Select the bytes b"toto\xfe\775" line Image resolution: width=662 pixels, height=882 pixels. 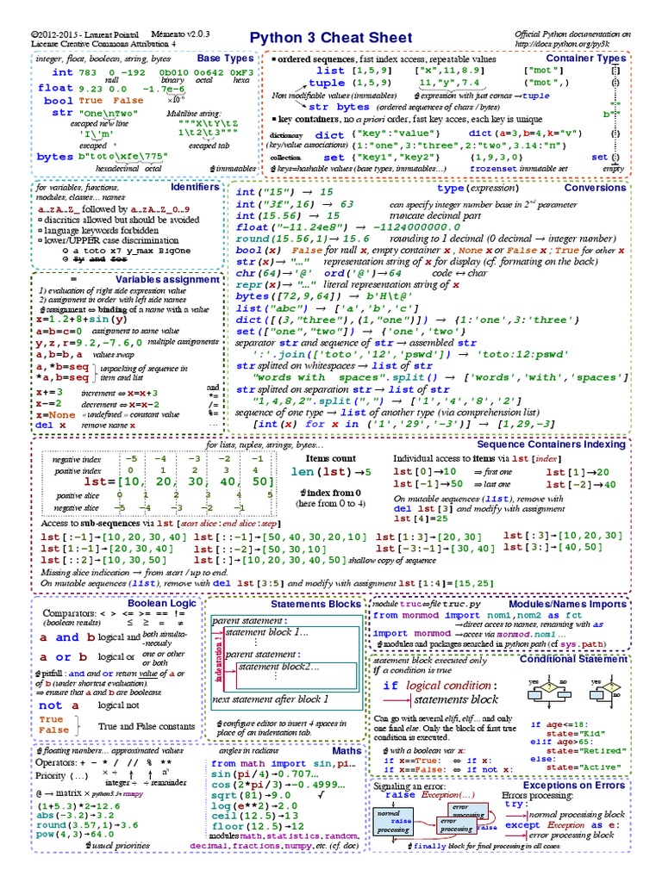pos(103,157)
